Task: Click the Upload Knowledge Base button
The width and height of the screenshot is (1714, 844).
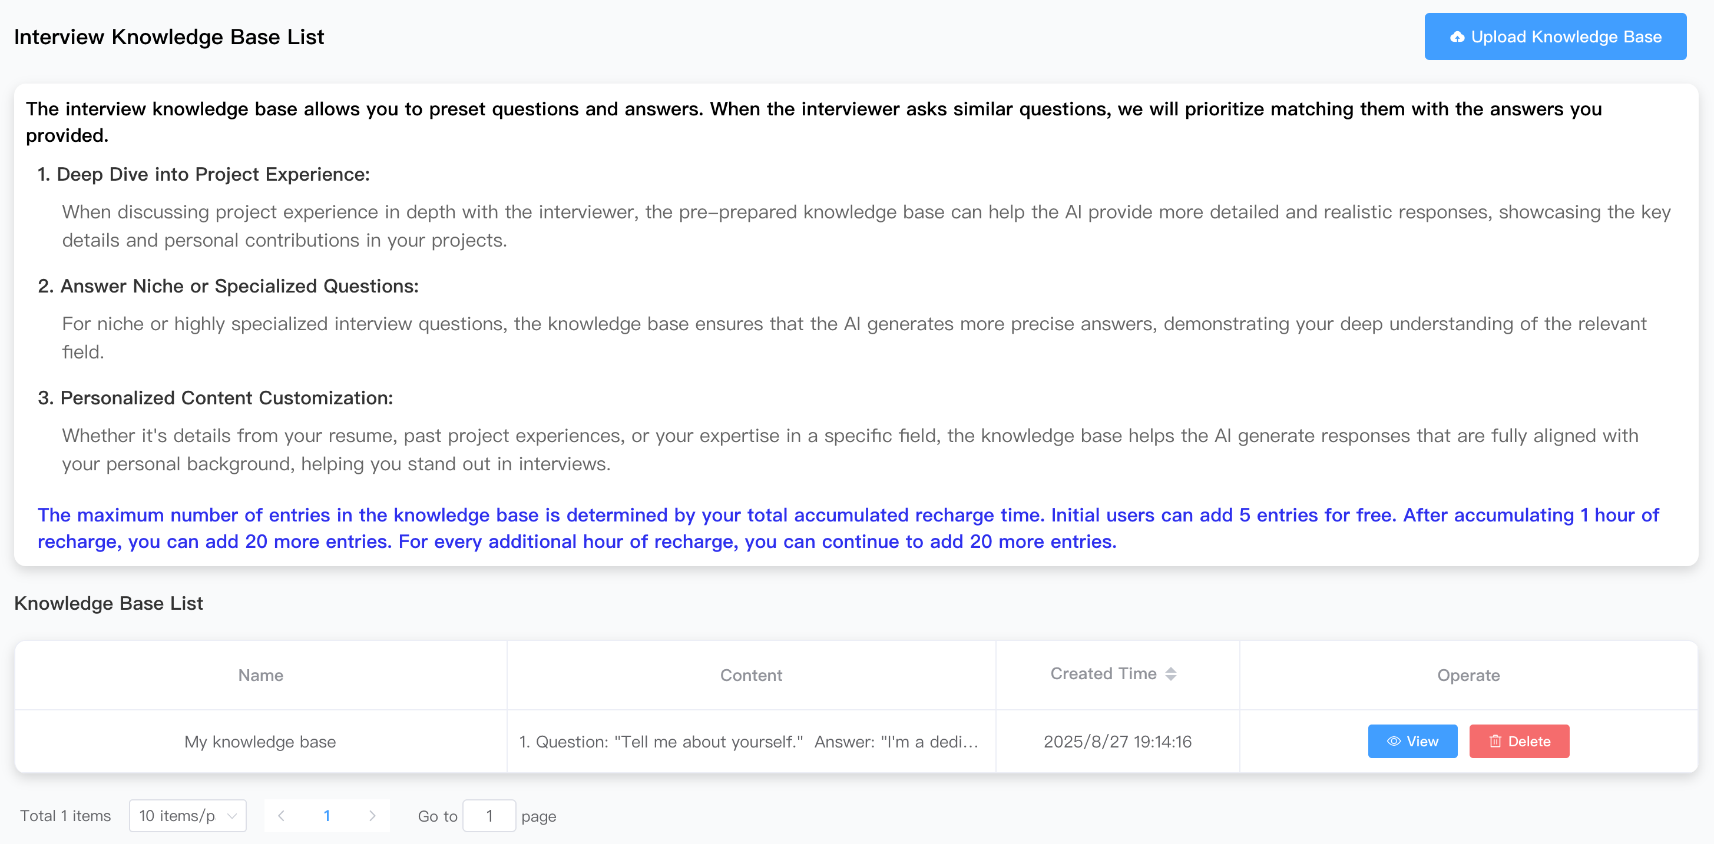Action: (x=1555, y=36)
